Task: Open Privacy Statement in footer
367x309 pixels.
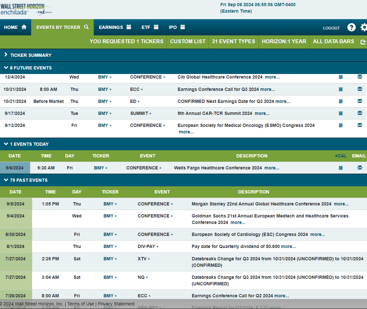Action: [x=116, y=304]
